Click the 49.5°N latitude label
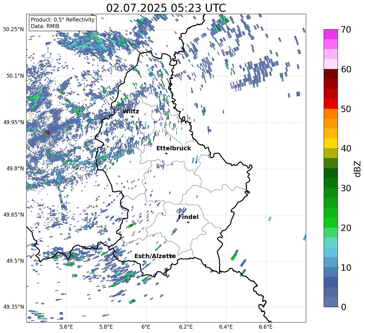The width and height of the screenshot is (365, 333). pos(15,261)
